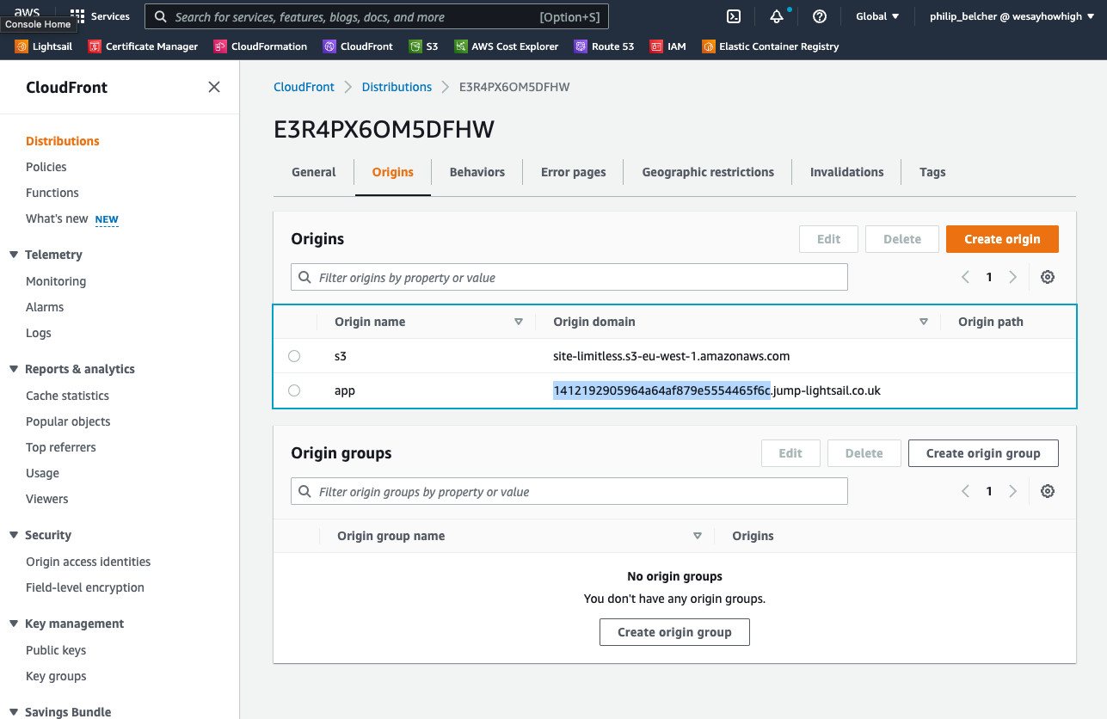Open Origins table settings gear icon
Screen dimensions: 1107x719
point(1047,277)
